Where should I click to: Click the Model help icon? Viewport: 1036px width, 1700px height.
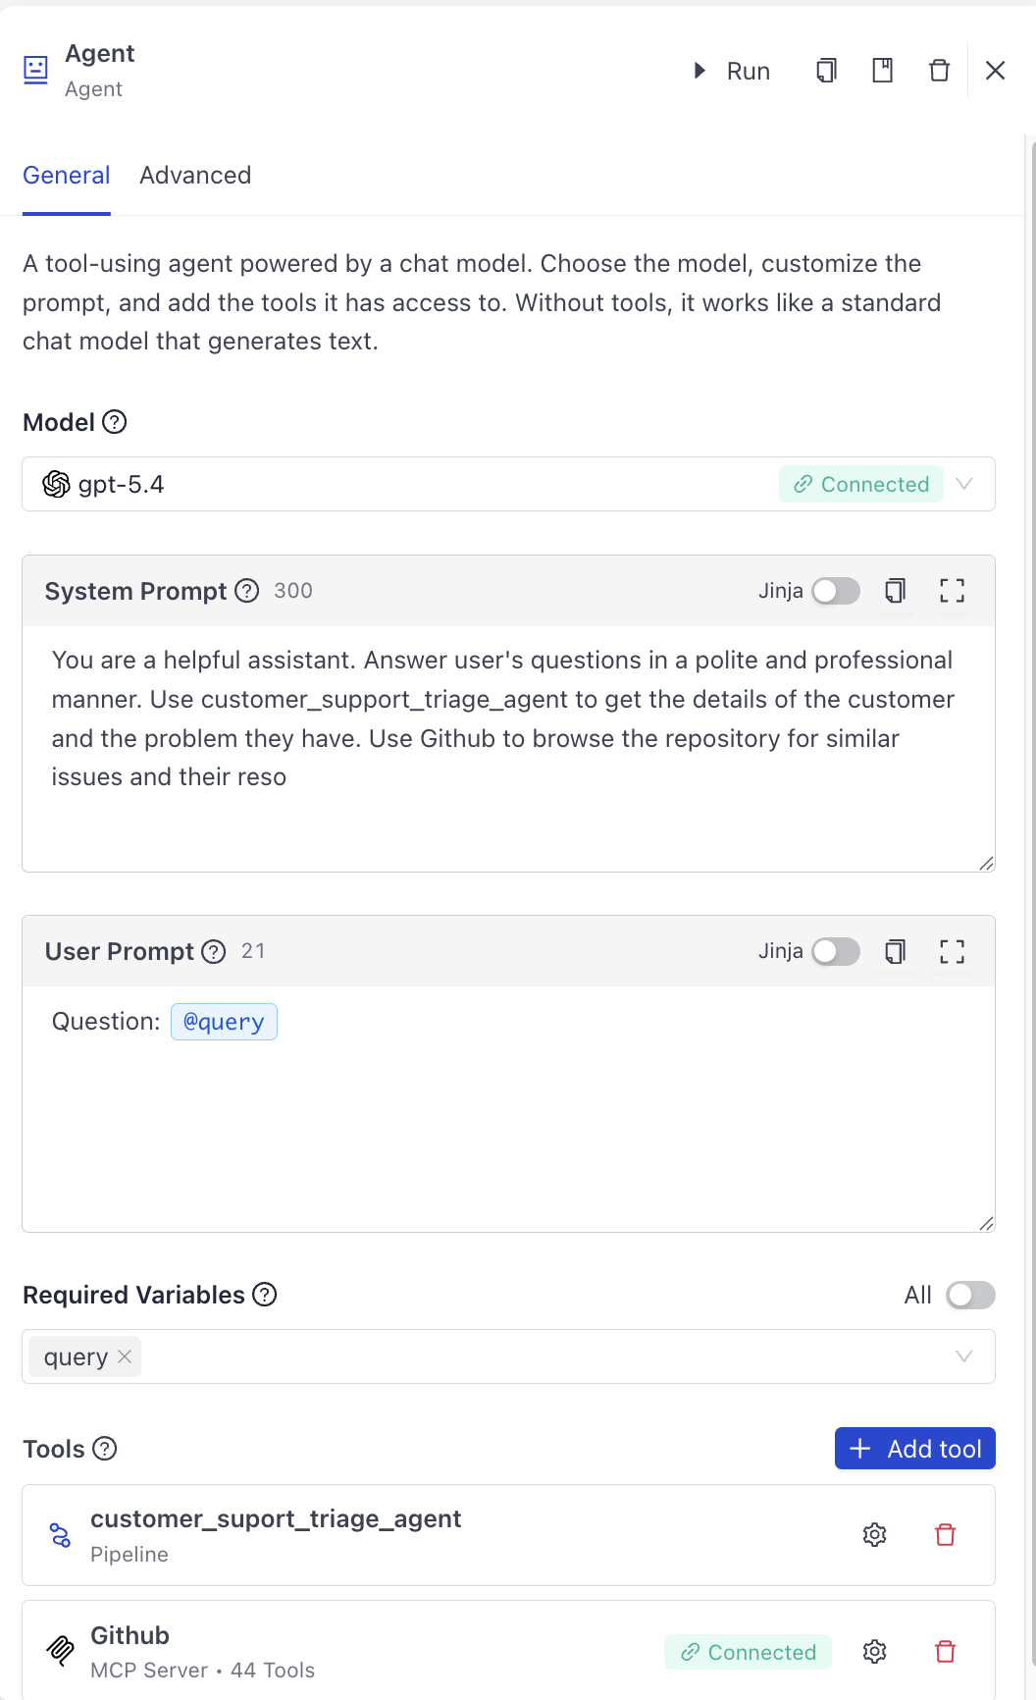click(115, 422)
